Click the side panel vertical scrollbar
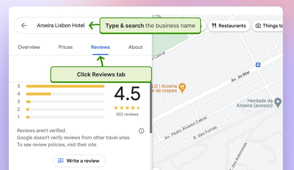 coord(151,108)
